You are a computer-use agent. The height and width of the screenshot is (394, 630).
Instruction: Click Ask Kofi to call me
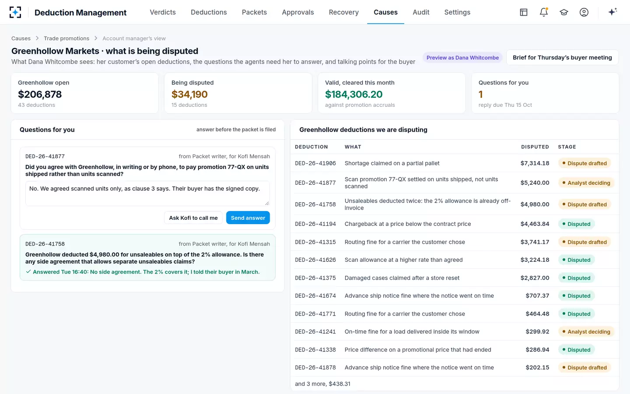193,218
